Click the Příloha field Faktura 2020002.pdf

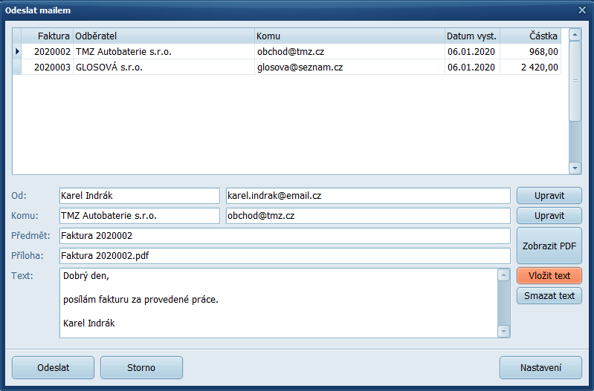285,256
